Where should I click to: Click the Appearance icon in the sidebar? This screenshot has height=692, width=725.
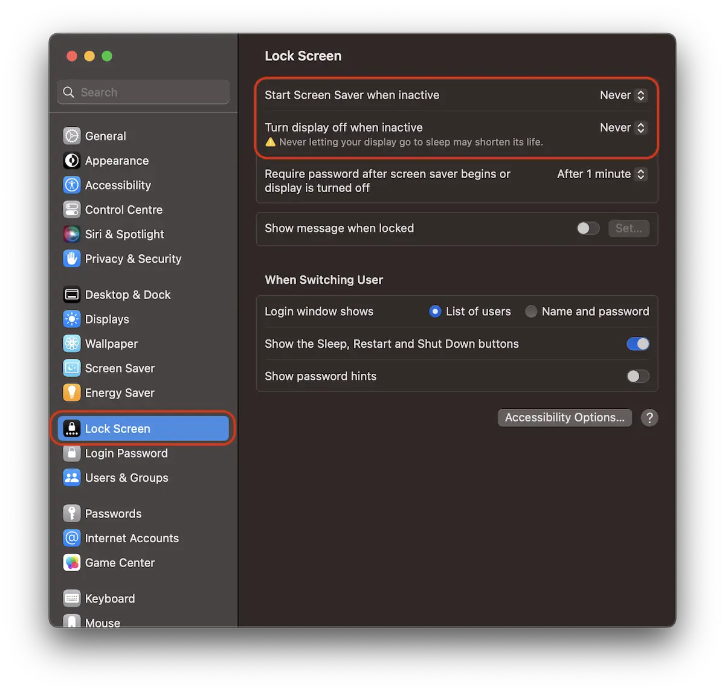pos(72,161)
